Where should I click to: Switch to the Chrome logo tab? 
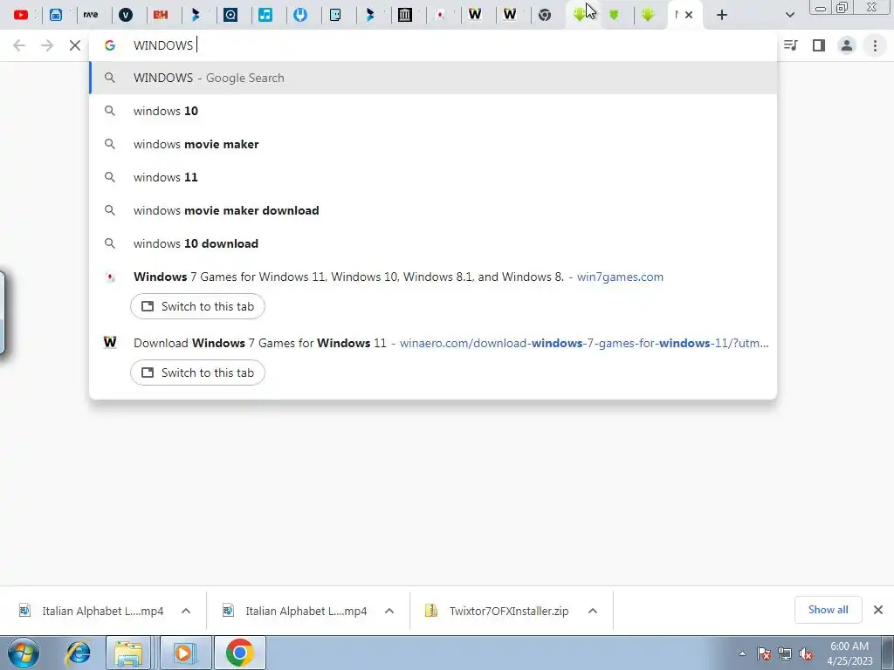pyautogui.click(x=545, y=15)
